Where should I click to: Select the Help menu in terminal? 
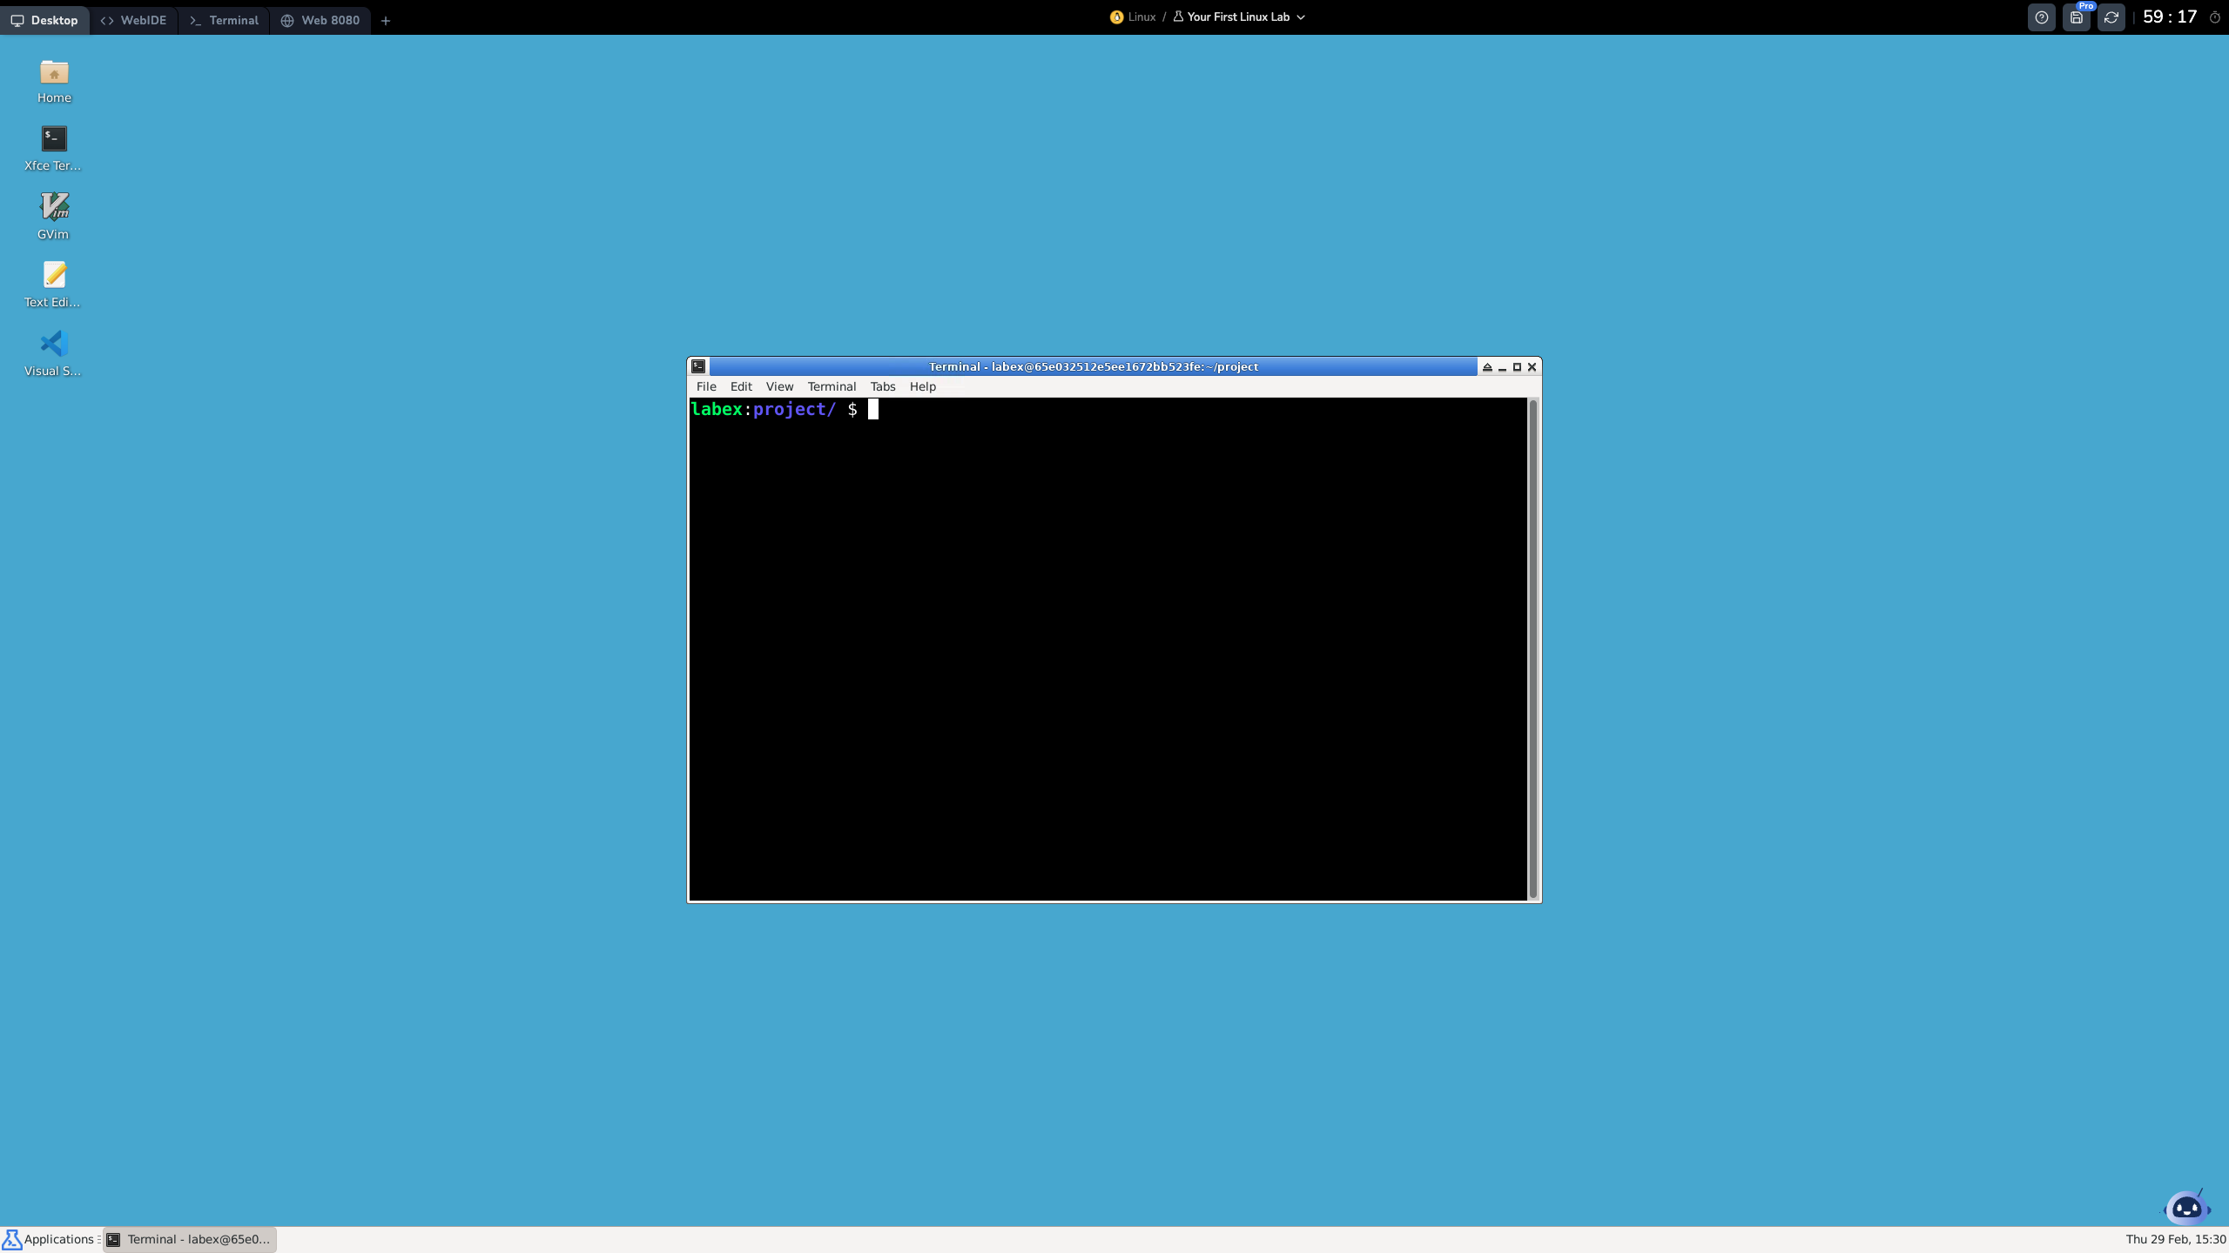[923, 387]
